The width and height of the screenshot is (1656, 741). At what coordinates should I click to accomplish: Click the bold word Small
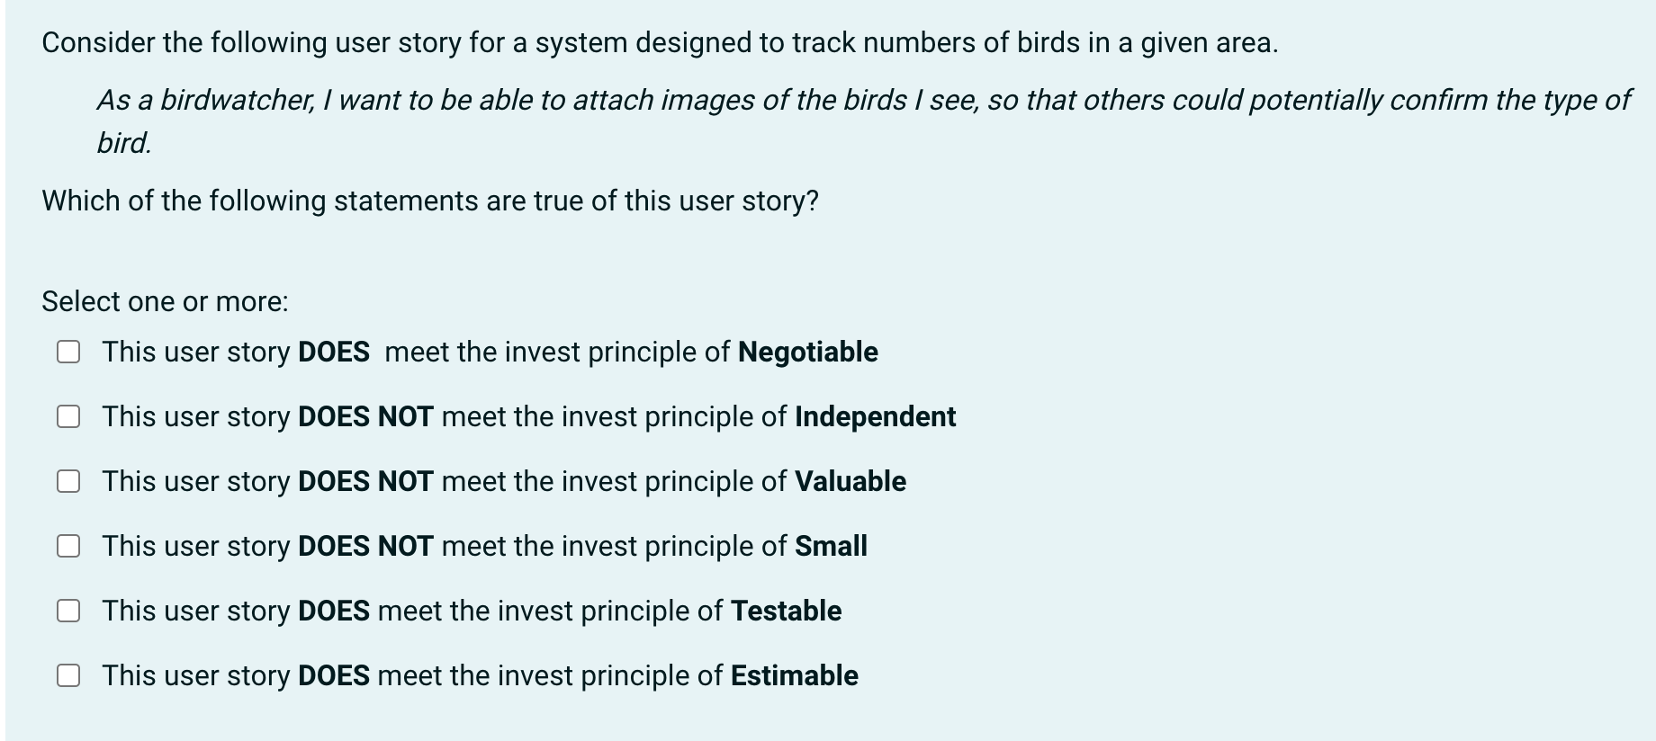tap(831, 546)
